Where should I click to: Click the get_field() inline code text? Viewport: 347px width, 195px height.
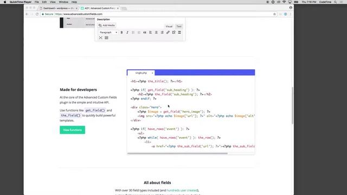95,110
